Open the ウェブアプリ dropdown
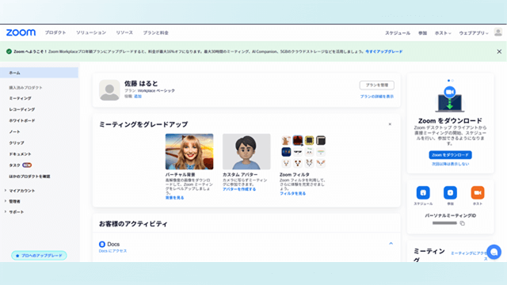This screenshot has height=285, width=507. pyautogui.click(x=474, y=33)
